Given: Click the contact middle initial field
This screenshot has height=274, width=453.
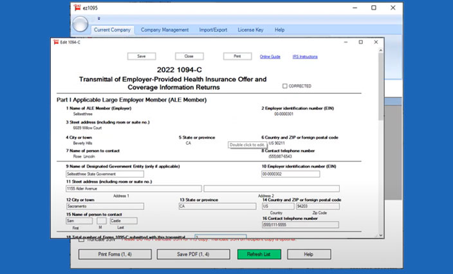Looking at the screenshot, I should [102, 221].
